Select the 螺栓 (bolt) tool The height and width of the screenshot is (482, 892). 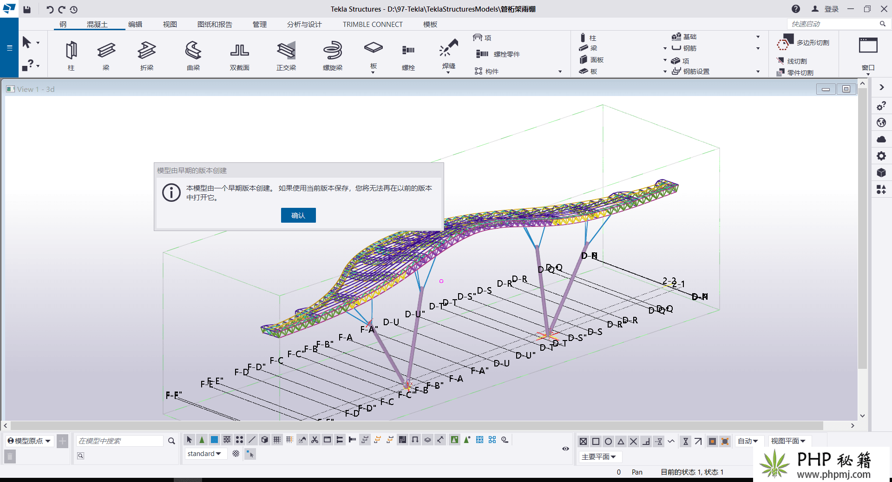(x=408, y=55)
